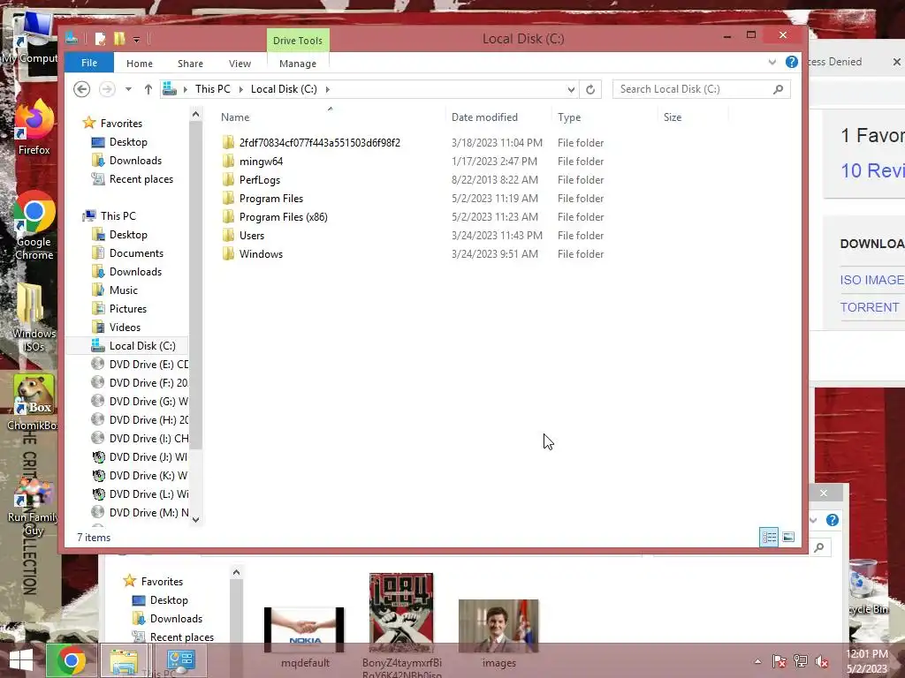Select the Windows folder
Screen dimensions: 905x678
coord(261,253)
